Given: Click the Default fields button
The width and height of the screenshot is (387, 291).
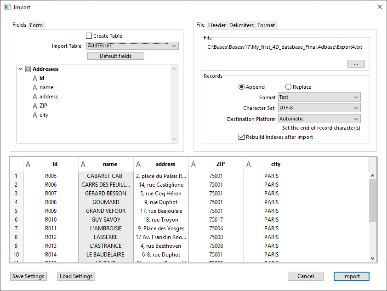Looking at the screenshot, I should coord(115,56).
